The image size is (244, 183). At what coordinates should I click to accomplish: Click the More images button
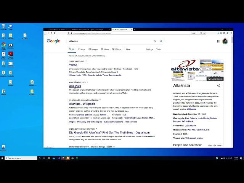coord(215,79)
